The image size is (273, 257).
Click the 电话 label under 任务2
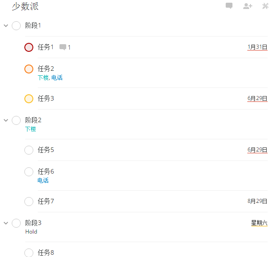57,78
